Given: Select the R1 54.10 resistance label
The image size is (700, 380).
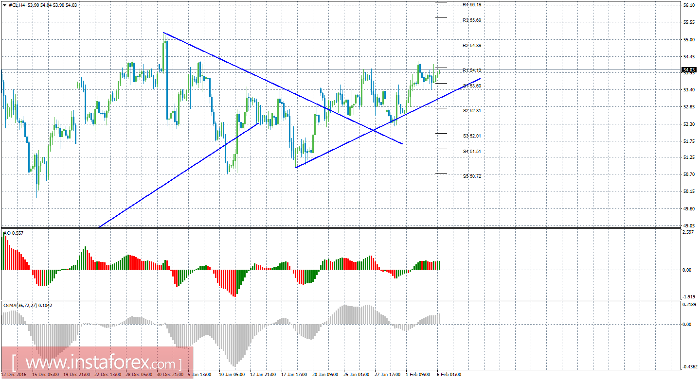Looking at the screenshot, I should [x=472, y=70].
